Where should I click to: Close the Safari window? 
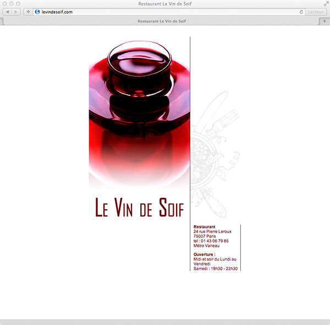(x=4, y=3)
